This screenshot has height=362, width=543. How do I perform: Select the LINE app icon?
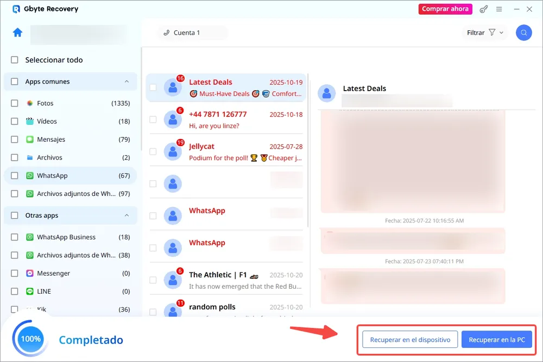pyautogui.click(x=30, y=291)
